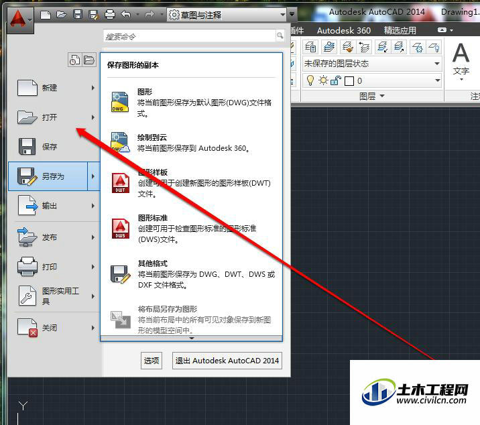
Task: Click 退出 Autodesk AutoCAD 2014 button
Action: [227, 361]
